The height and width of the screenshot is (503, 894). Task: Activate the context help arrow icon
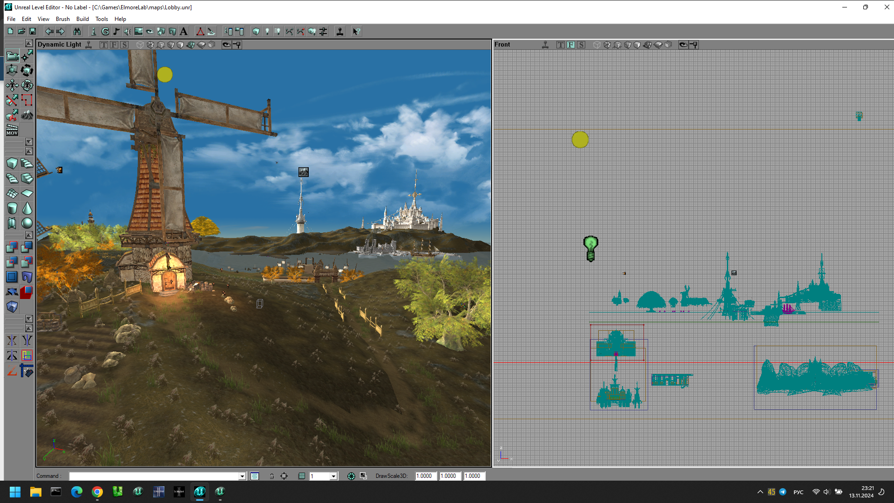click(x=356, y=31)
